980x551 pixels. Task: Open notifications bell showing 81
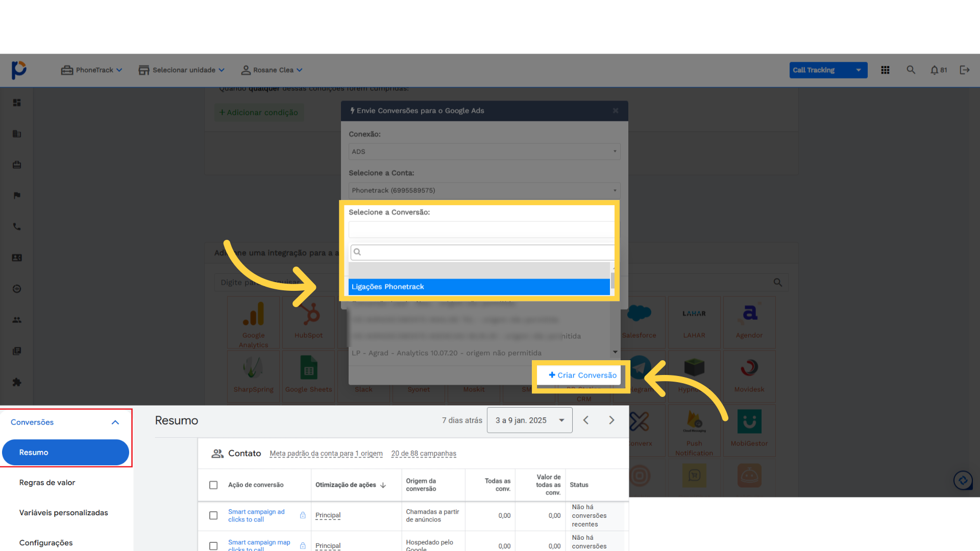coord(938,70)
